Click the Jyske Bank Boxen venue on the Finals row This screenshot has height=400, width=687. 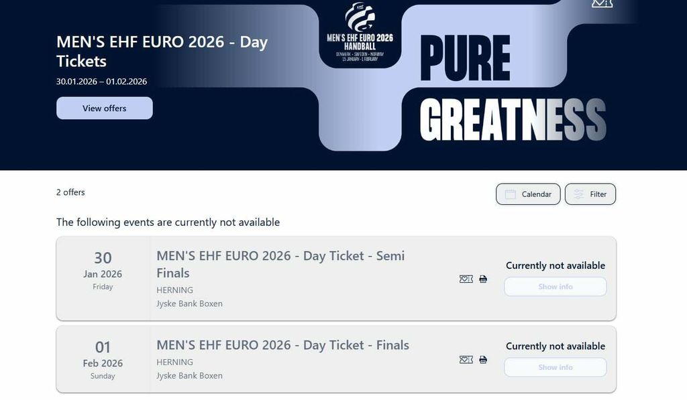[x=189, y=375]
